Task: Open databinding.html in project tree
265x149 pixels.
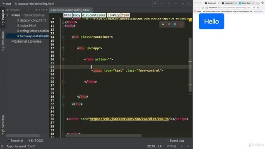Action: click(31, 20)
